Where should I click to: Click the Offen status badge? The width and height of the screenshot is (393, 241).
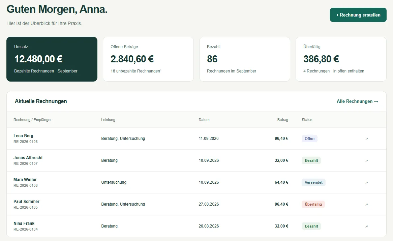point(309,139)
